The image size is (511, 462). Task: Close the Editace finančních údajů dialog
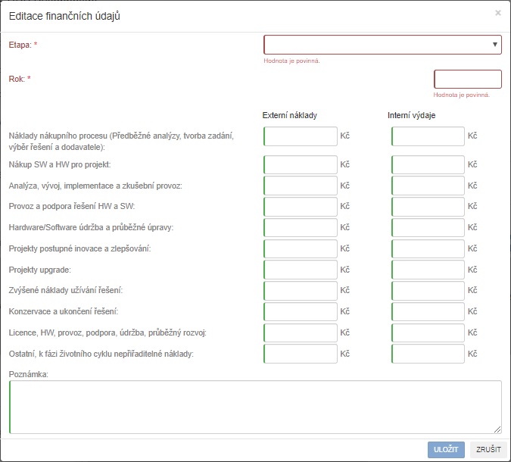(497, 13)
